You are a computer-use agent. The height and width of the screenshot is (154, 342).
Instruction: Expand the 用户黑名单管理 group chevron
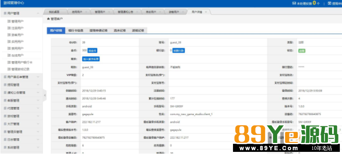tap(38, 77)
